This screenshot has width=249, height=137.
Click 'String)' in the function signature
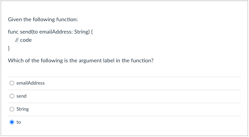(x=82, y=32)
